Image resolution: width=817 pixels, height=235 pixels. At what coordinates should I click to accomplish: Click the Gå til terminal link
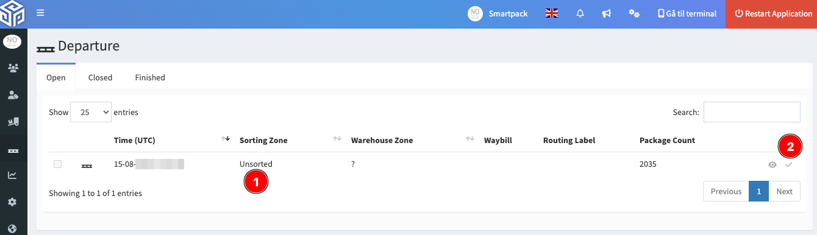[x=687, y=13]
